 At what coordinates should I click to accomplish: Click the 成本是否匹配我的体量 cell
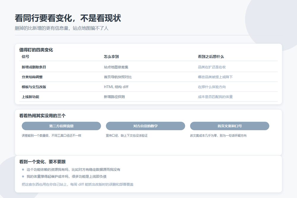(x=215, y=97)
